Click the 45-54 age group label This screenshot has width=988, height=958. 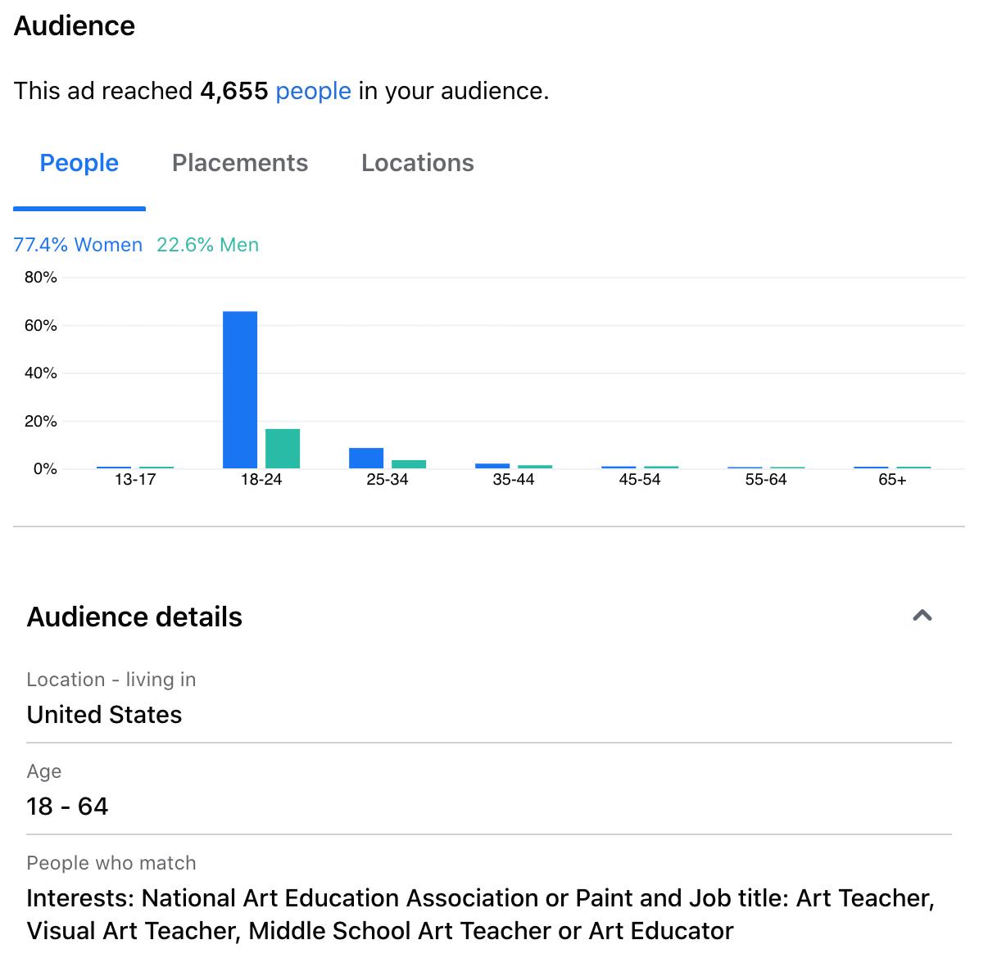coord(640,480)
